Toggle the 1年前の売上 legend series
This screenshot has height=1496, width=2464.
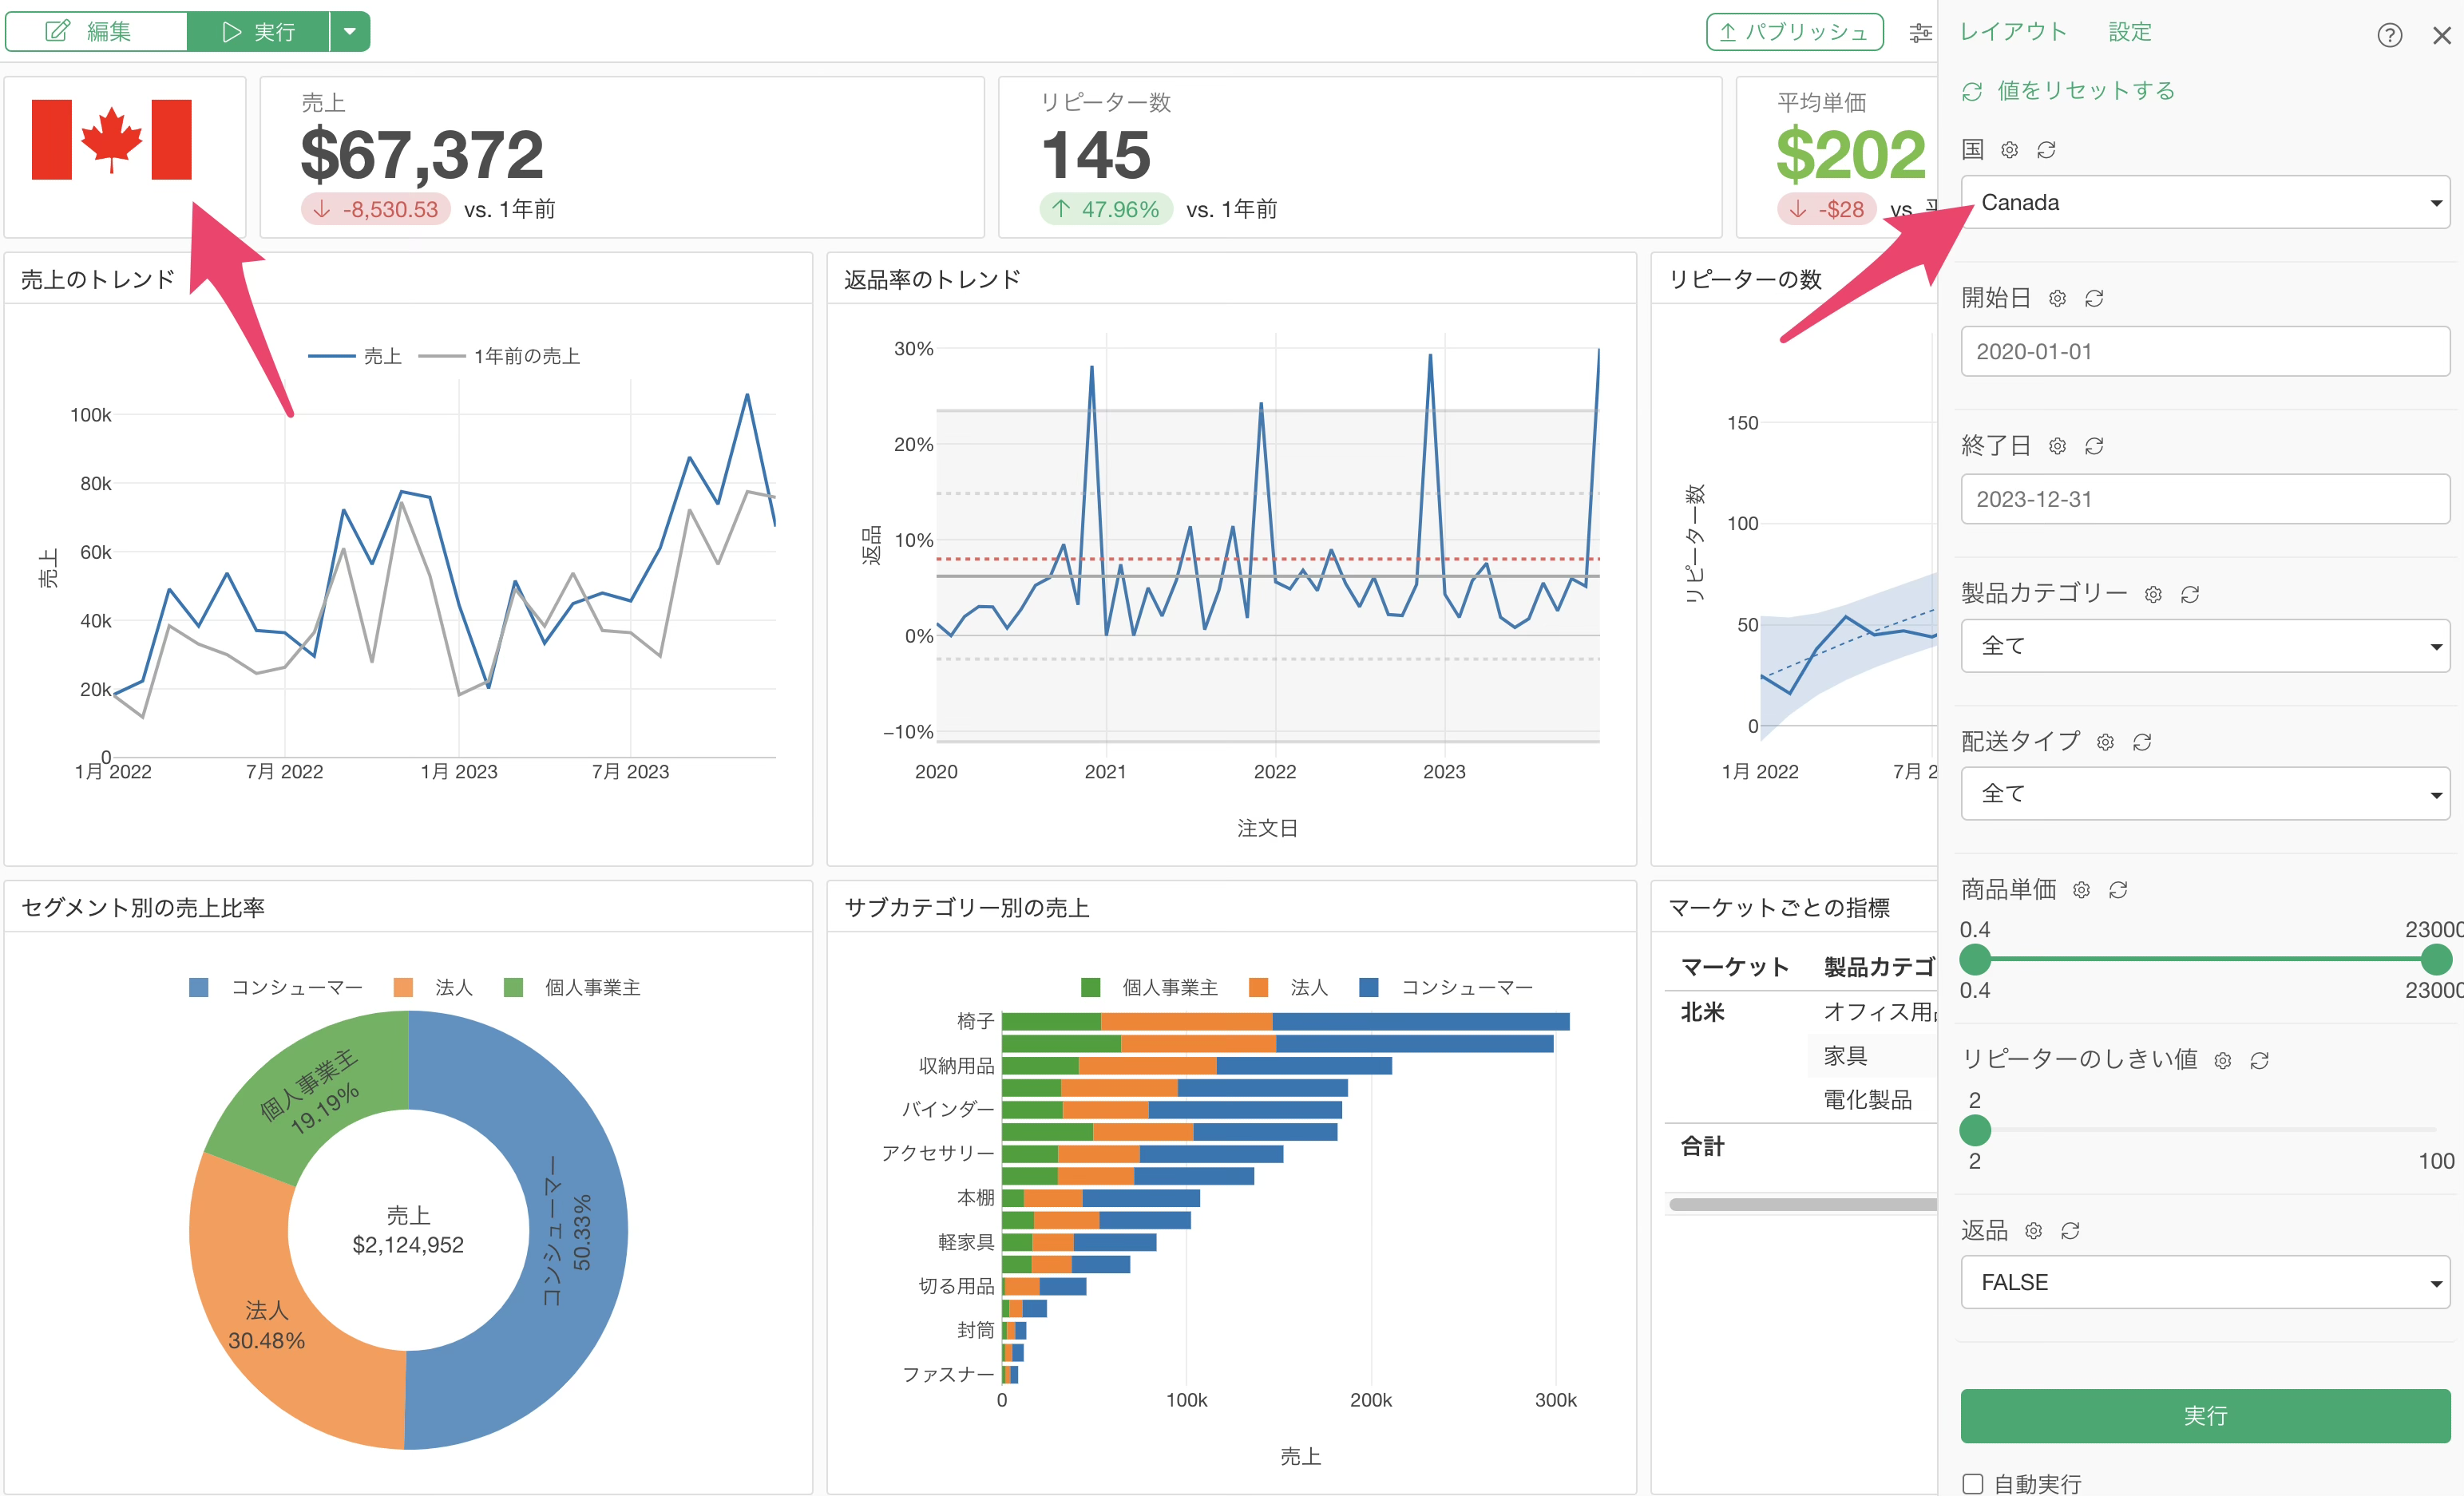pyautogui.click(x=499, y=356)
